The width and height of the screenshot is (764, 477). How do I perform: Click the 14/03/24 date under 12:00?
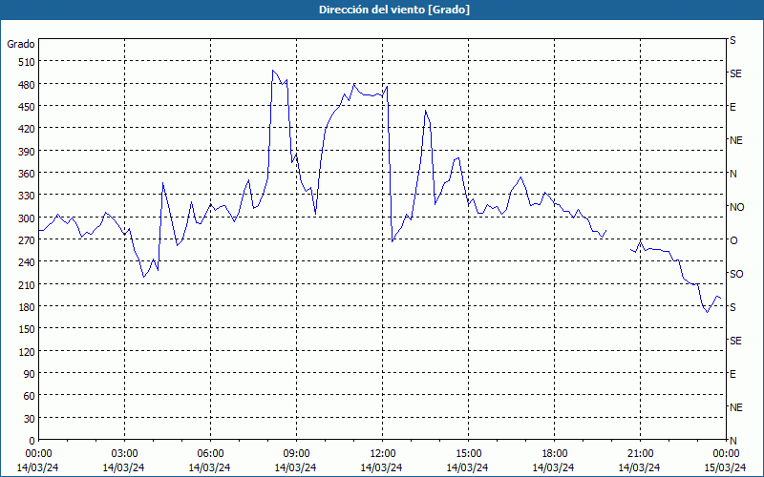click(381, 467)
